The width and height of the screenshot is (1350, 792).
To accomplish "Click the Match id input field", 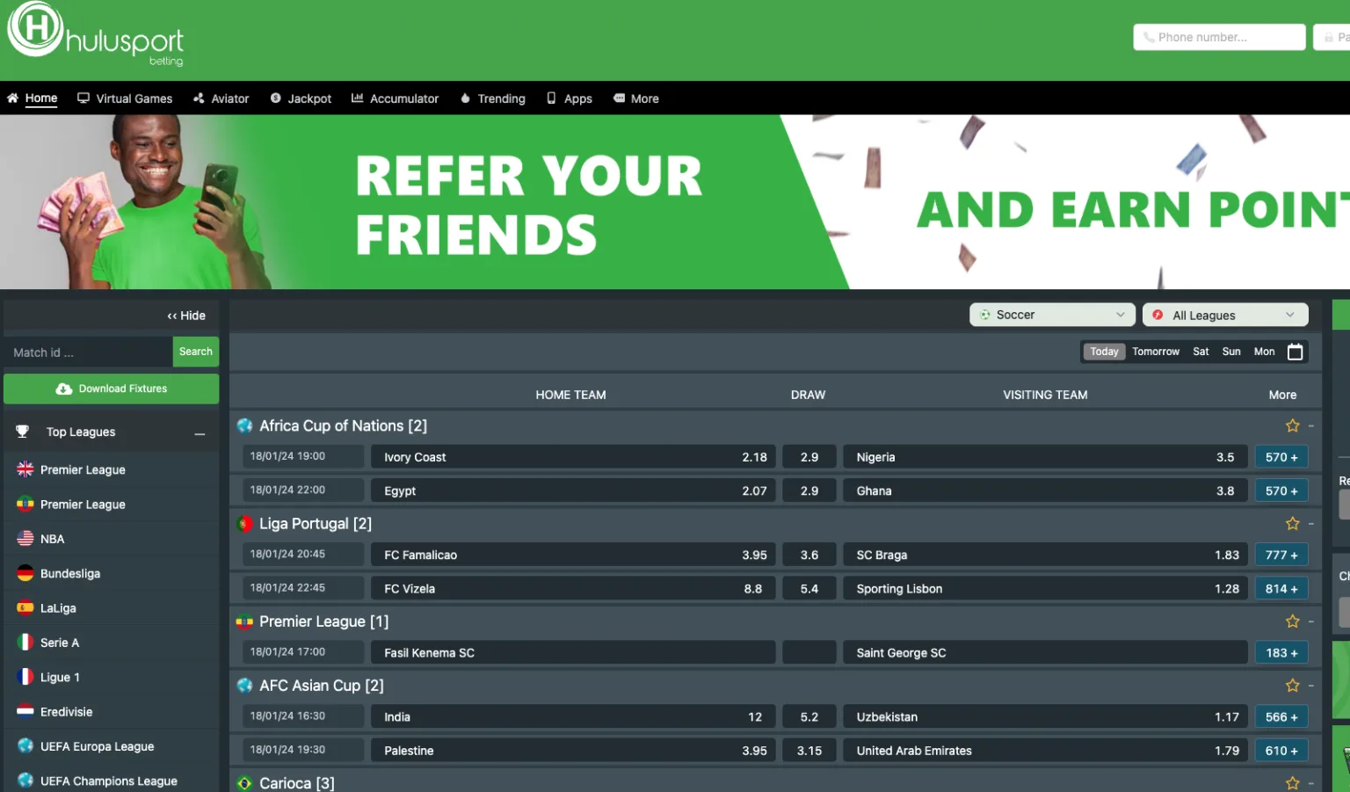I will pos(88,352).
